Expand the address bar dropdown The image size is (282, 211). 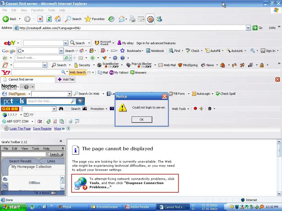point(248,28)
